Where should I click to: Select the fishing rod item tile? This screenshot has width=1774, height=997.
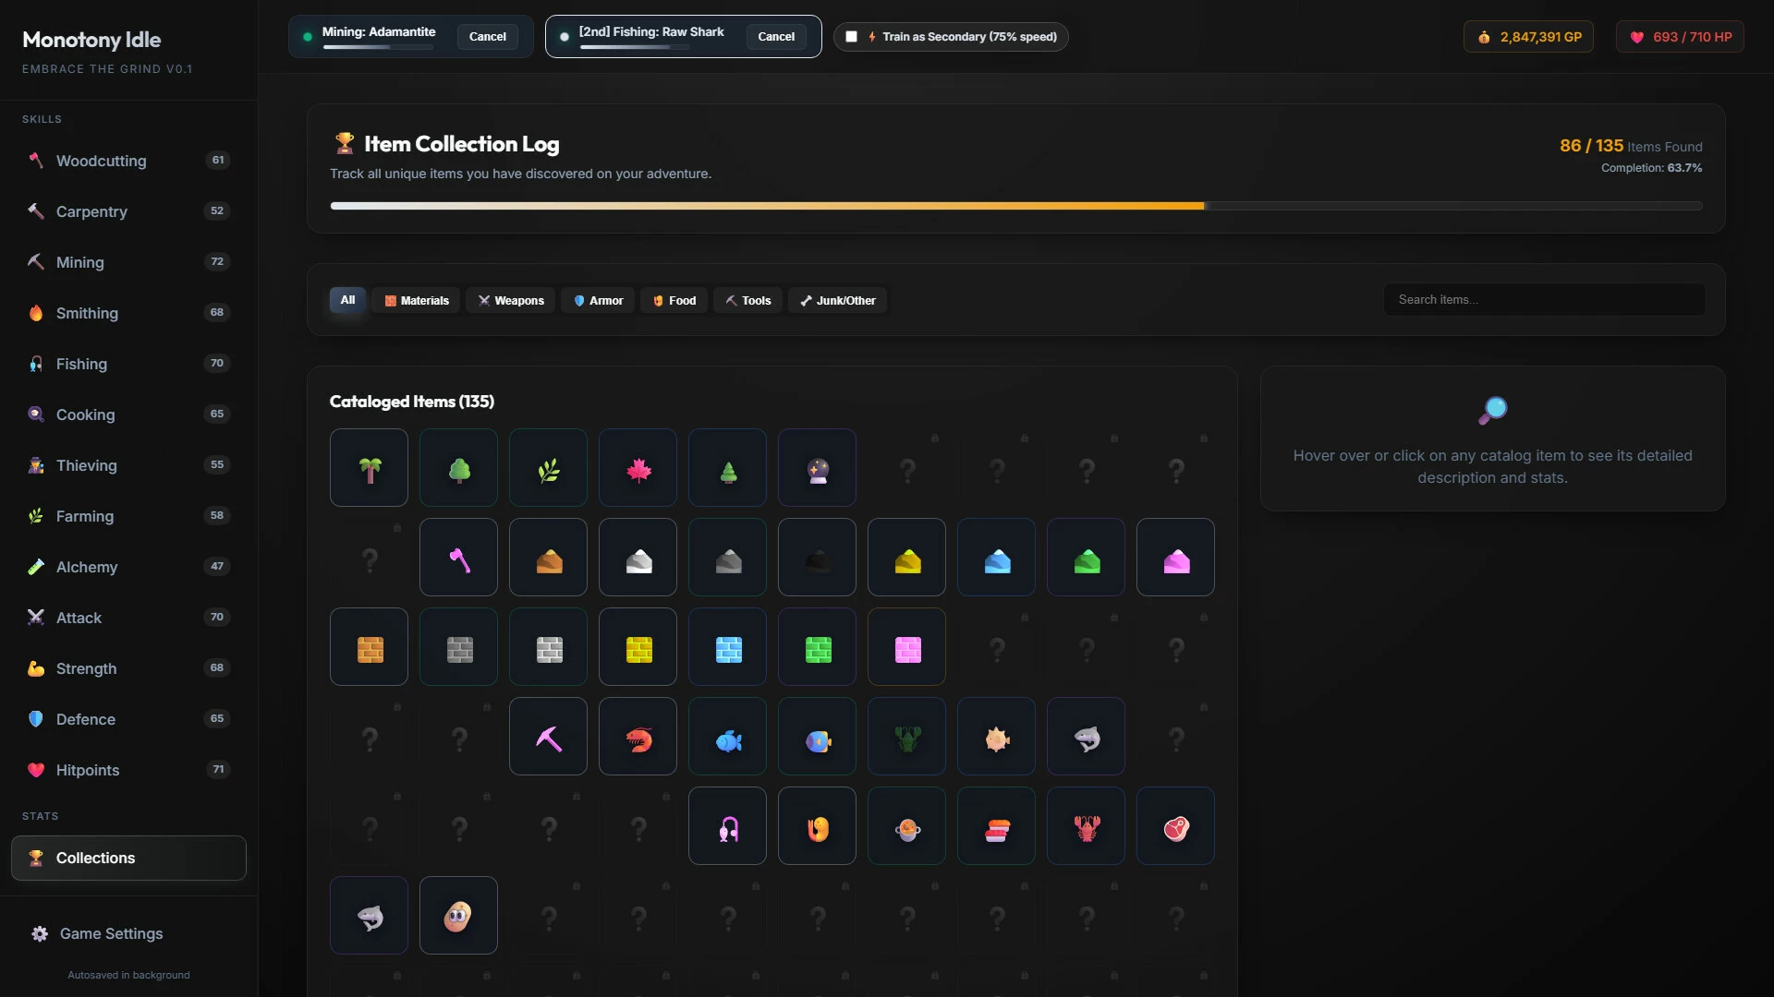[x=727, y=825]
